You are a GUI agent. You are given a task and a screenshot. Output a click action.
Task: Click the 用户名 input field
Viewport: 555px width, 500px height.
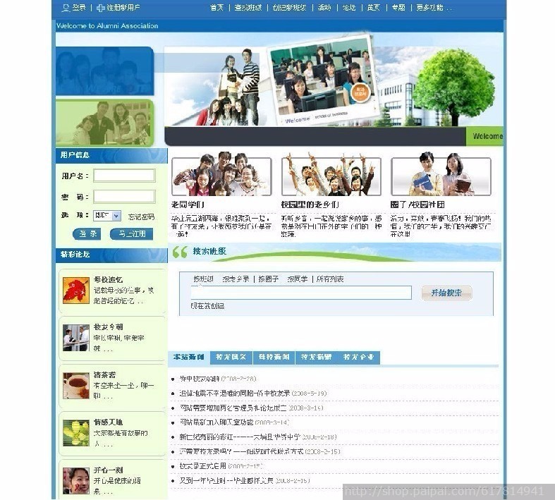pyautogui.click(x=124, y=176)
